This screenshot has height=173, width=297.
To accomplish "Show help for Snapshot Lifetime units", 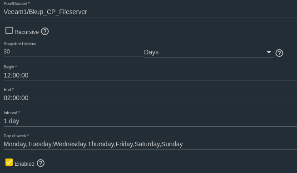I will pos(279,53).
